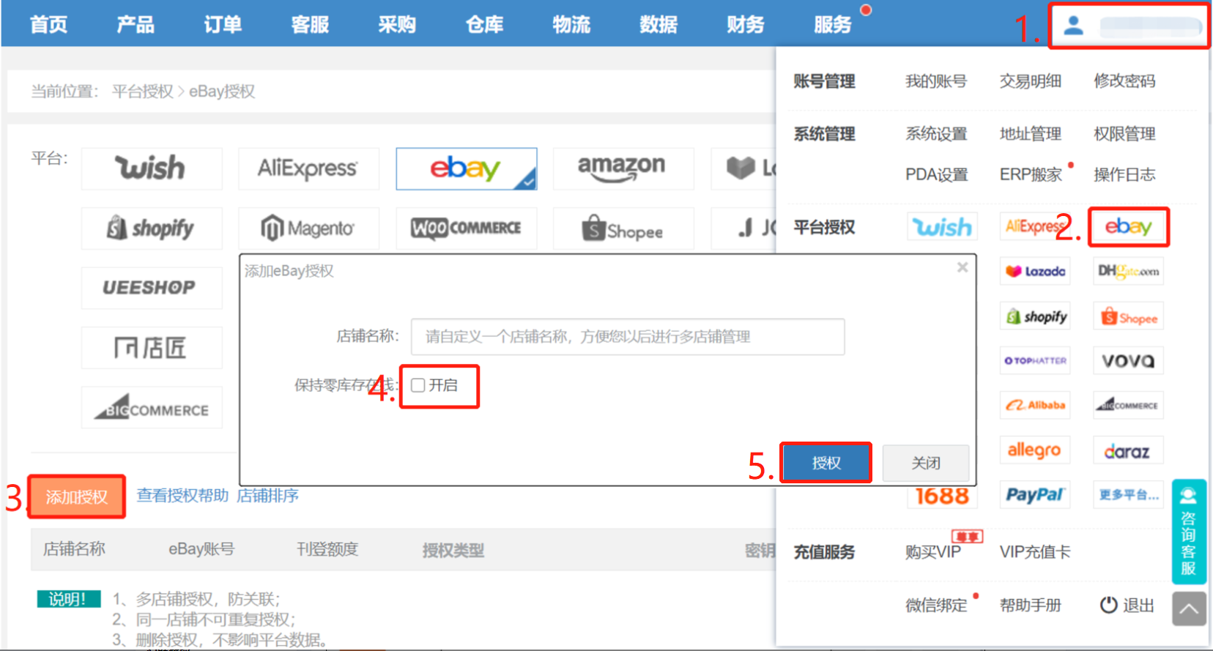The height and width of the screenshot is (651, 1213).
Task: Click 退出 to log out
Action: point(1127,605)
